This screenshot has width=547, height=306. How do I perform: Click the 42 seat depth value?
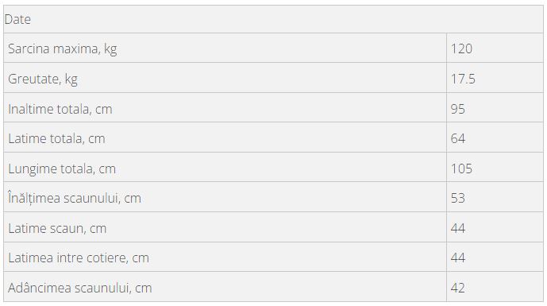pos(458,289)
